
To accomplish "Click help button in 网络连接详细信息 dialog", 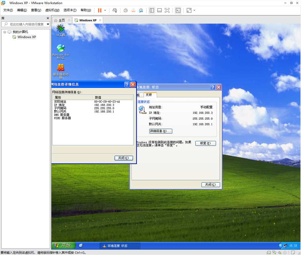I will [127, 84].
